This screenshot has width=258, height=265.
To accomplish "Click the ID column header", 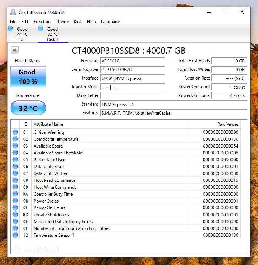I will [26, 124].
